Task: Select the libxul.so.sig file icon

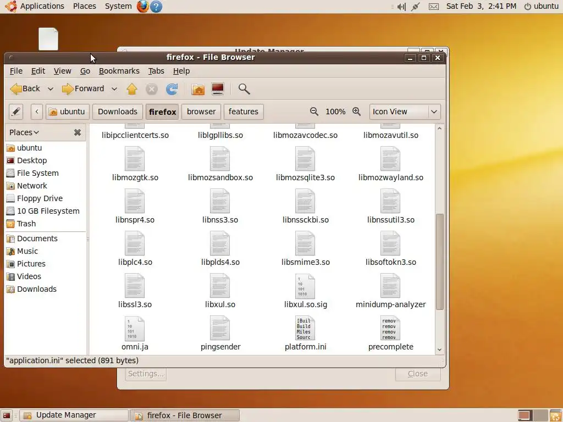Action: coord(305,286)
